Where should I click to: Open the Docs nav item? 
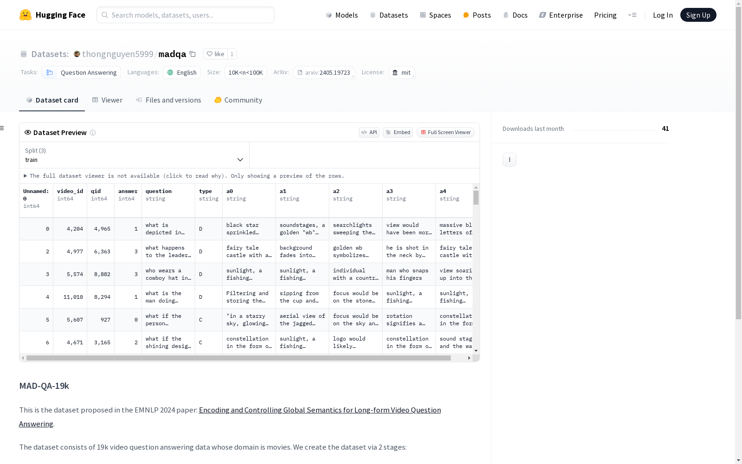(x=515, y=15)
